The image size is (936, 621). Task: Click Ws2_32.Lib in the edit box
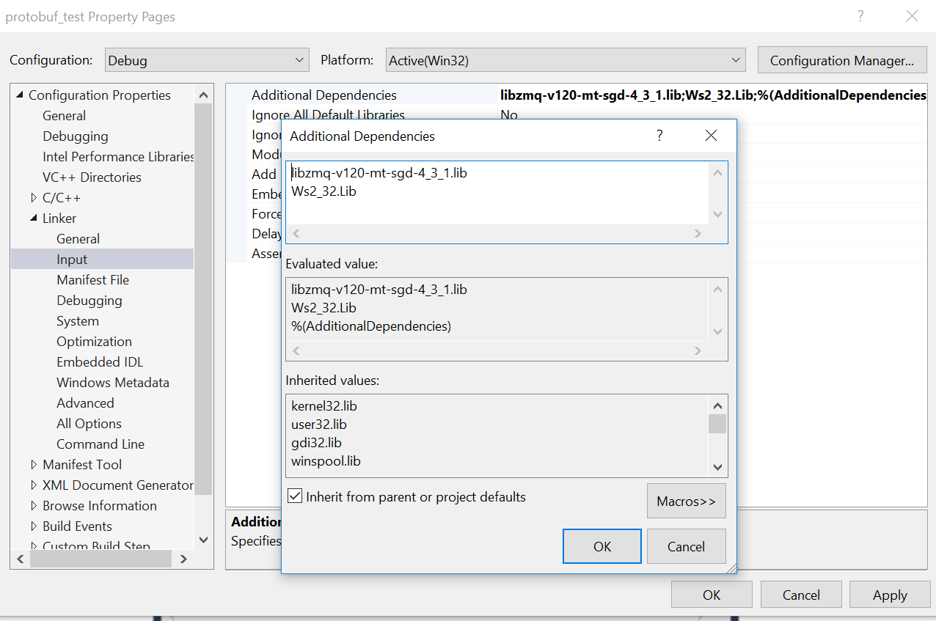[x=323, y=191]
